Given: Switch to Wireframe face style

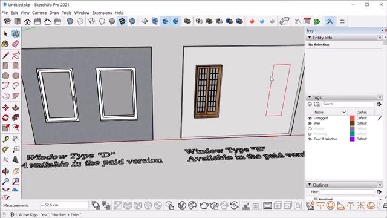Looking at the screenshot, I should point(92,21).
